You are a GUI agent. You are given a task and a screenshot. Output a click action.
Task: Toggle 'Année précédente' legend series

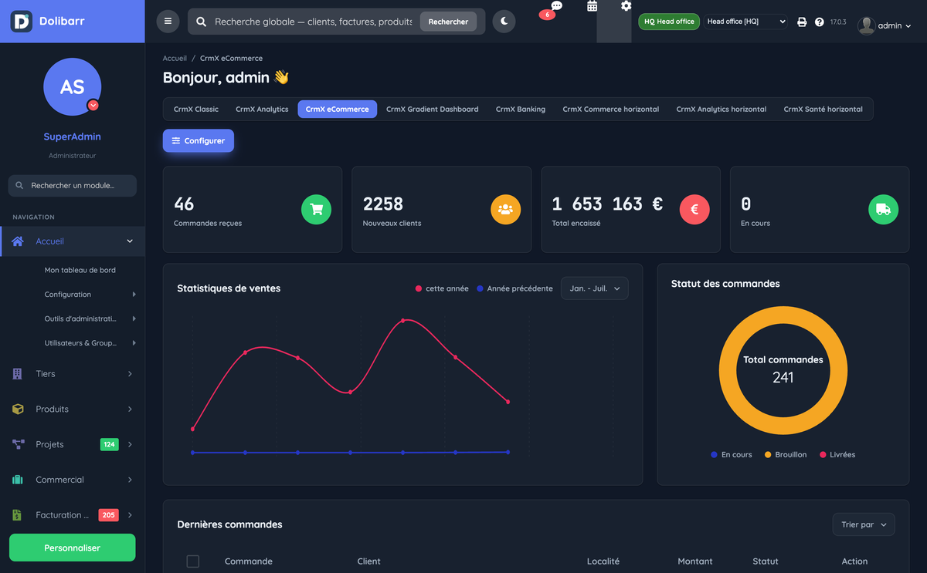click(x=514, y=288)
